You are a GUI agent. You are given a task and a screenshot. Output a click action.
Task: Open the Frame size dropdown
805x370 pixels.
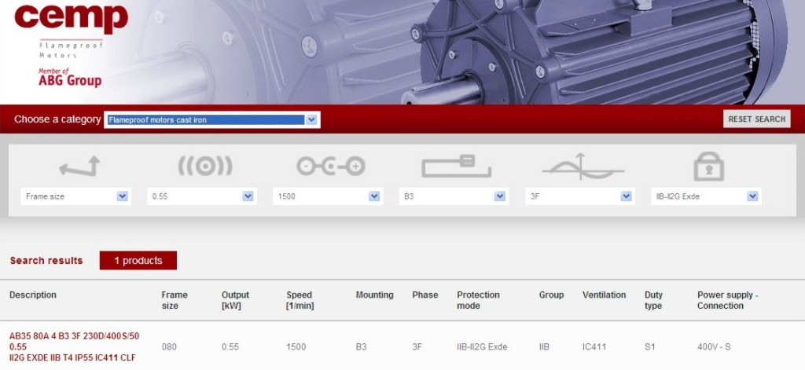click(76, 196)
